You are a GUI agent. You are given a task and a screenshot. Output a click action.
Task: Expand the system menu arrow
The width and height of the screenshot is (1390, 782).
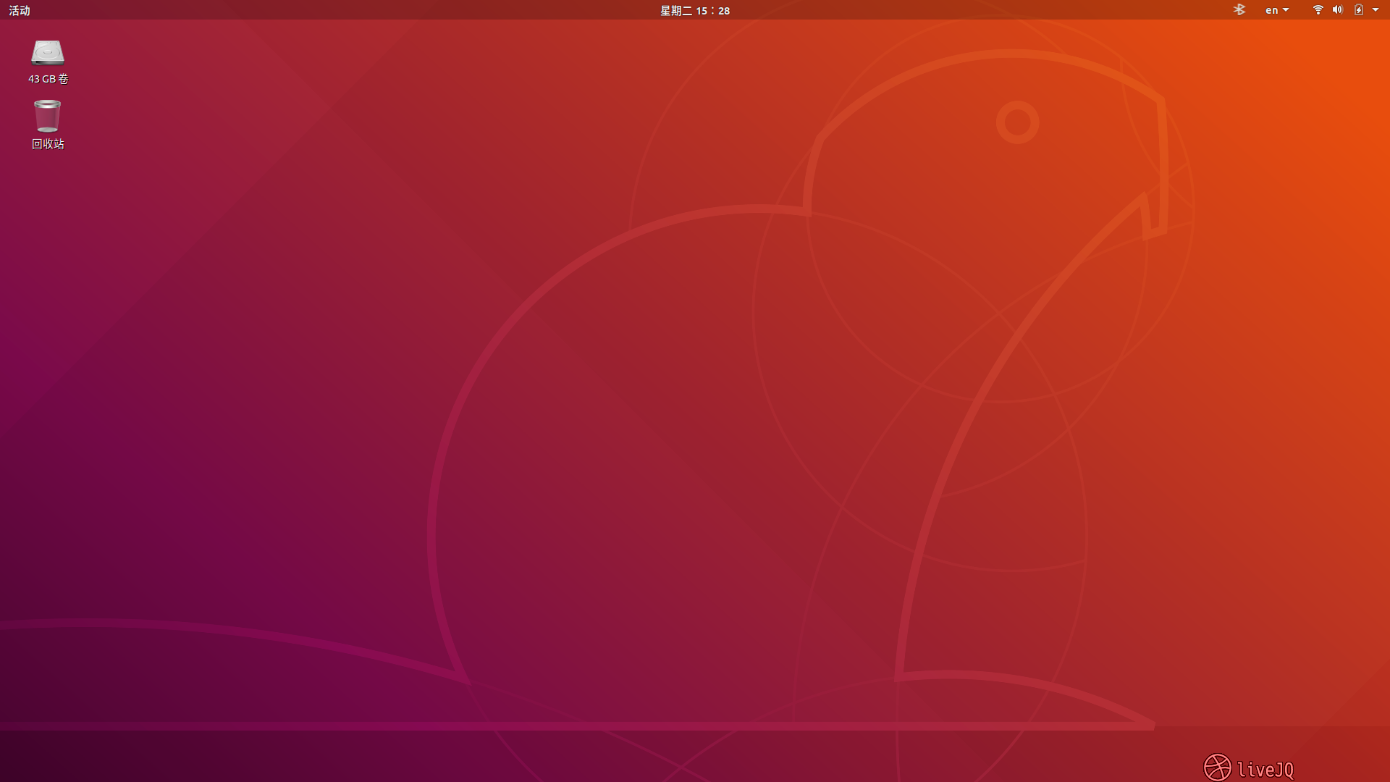click(1376, 10)
